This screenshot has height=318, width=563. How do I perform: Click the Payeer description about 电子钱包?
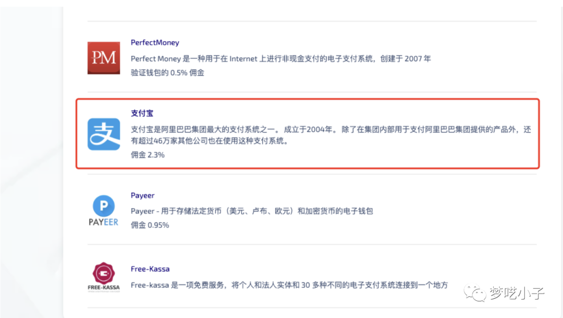click(x=252, y=211)
